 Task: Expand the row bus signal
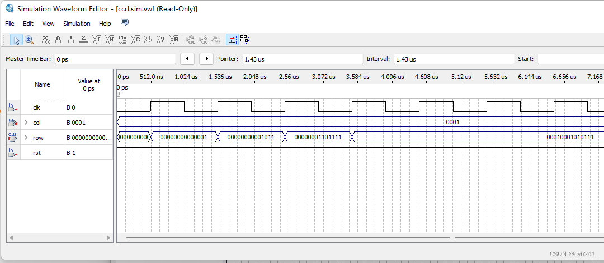pyautogui.click(x=26, y=138)
